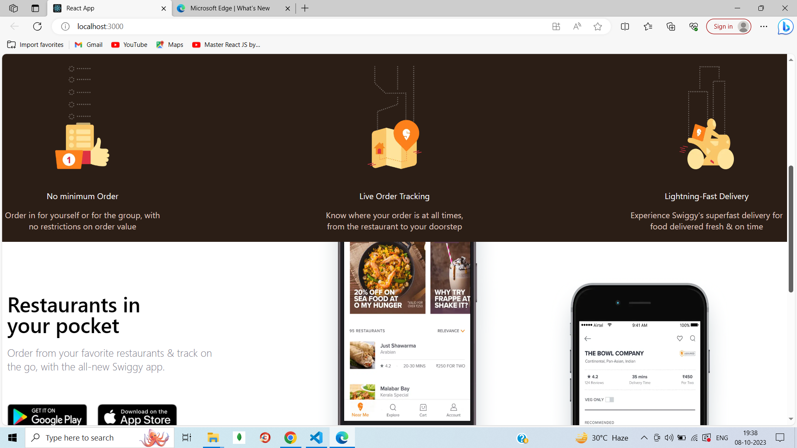This screenshot has width=797, height=448.
Task: Open the Settings and more menu
Action: [x=764, y=26]
